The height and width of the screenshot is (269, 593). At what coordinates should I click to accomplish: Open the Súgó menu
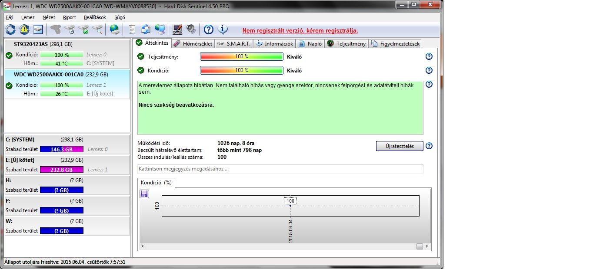click(x=120, y=17)
